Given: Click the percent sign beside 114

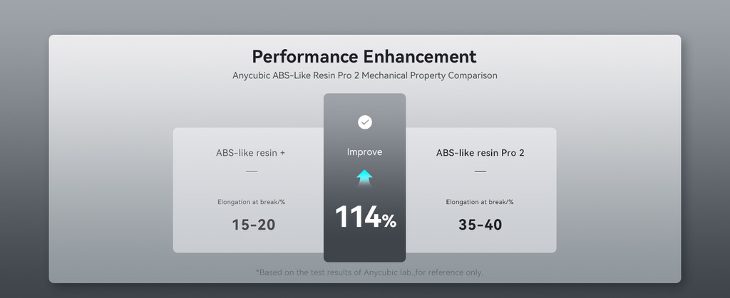Looking at the screenshot, I should [389, 221].
